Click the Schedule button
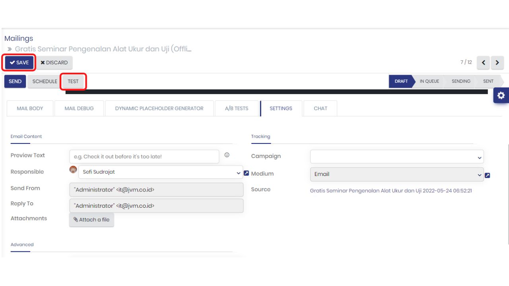This screenshot has width=509, height=286. coord(45,81)
